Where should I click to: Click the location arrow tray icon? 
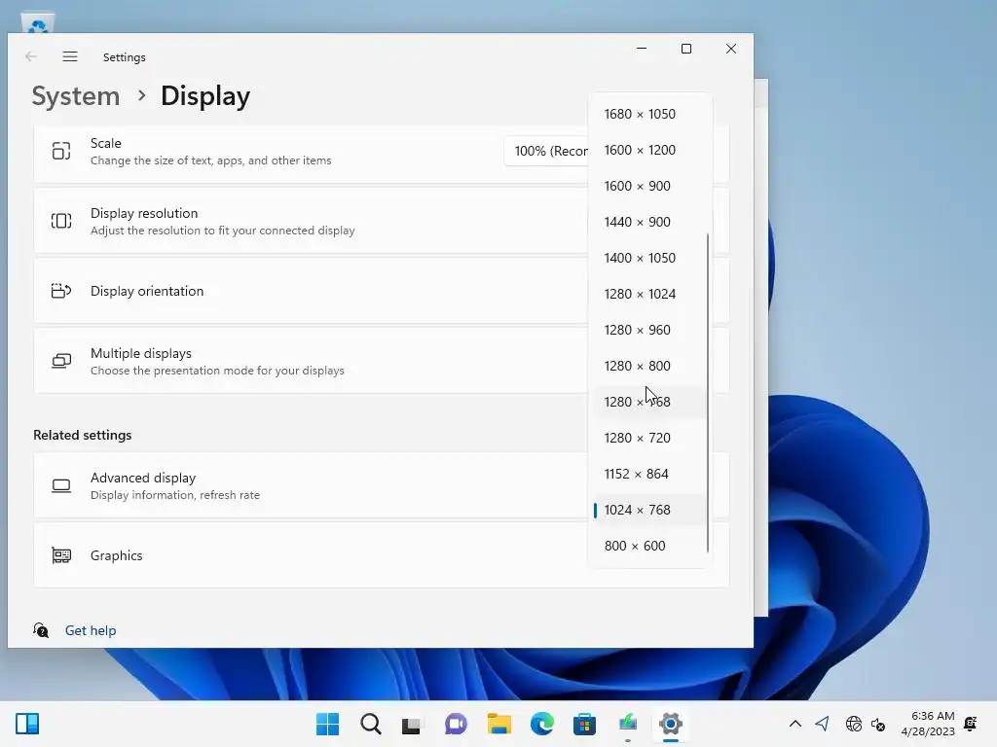[x=822, y=724]
